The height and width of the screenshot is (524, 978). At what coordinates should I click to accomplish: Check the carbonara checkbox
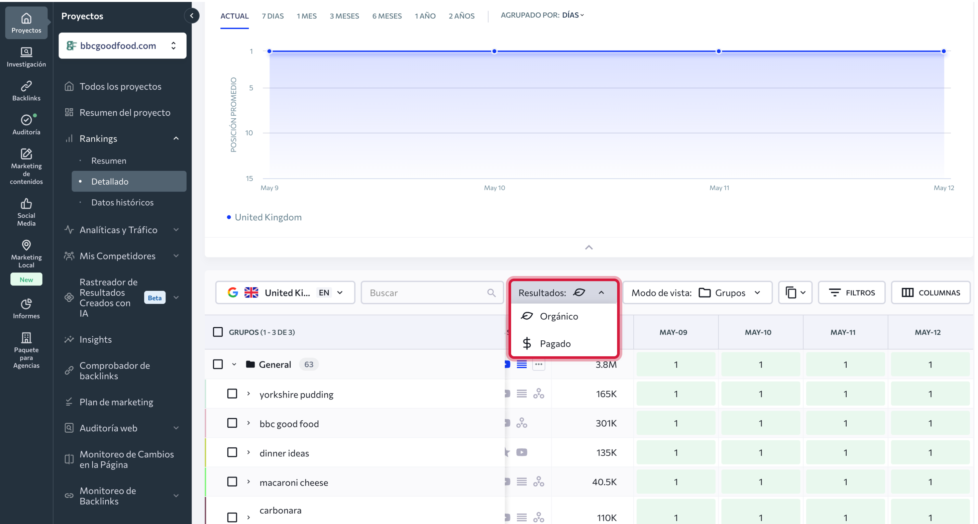pos(232,517)
